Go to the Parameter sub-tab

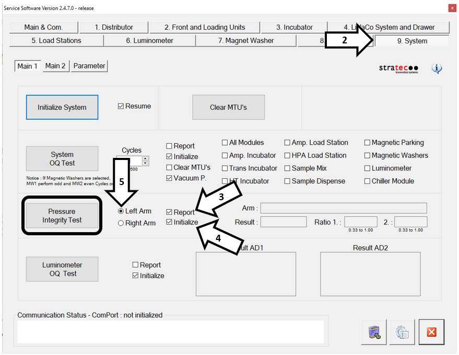click(89, 66)
